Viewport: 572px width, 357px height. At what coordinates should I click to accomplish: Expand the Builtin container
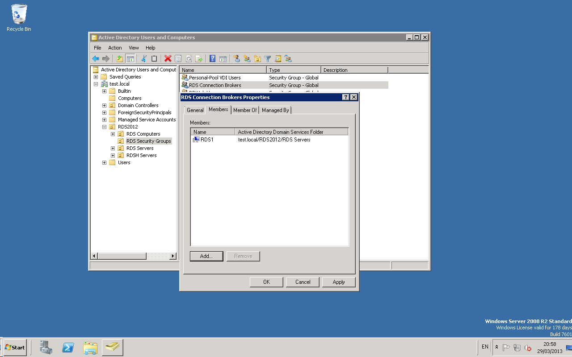[x=104, y=91]
